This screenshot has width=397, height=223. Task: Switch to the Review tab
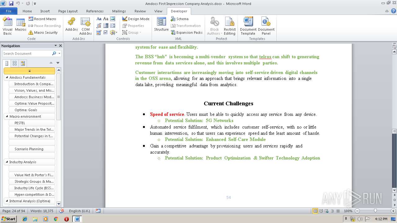pyautogui.click(x=140, y=11)
